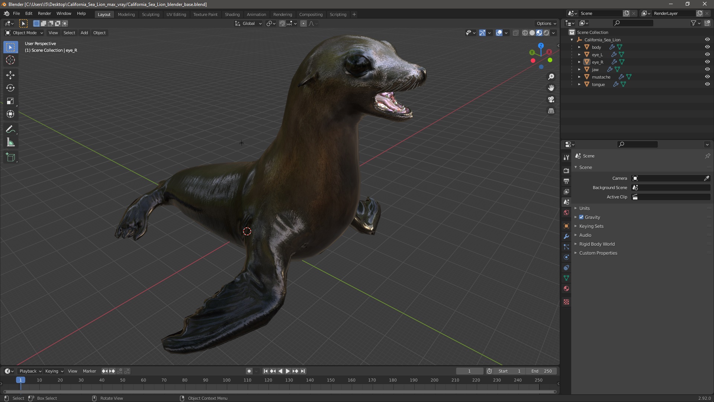Open Tool properties tab
The image size is (714, 402).
click(x=566, y=157)
